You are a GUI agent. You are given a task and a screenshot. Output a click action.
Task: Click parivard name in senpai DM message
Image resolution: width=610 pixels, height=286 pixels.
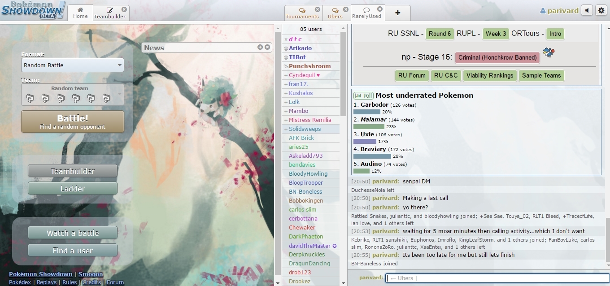385,182
